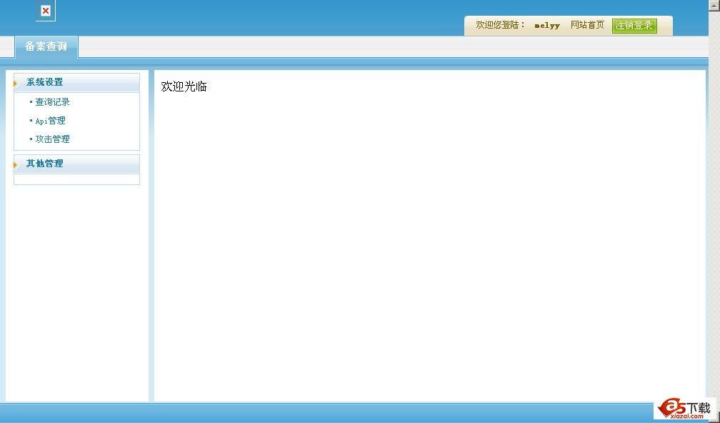Image resolution: width=720 pixels, height=423 pixels.
Task: Click the orange arrow beside 其他管理
Action: pos(16,165)
